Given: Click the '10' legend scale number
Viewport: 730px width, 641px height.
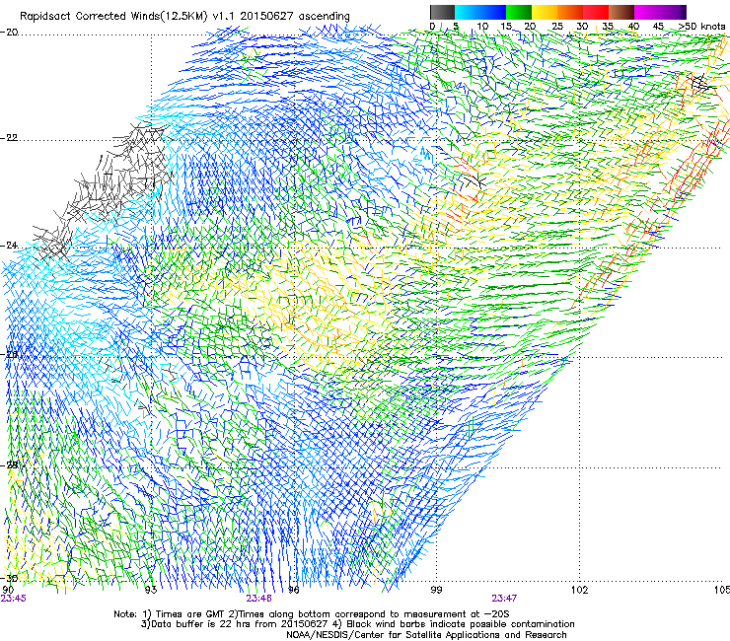Looking at the screenshot, I should pos(482,27).
